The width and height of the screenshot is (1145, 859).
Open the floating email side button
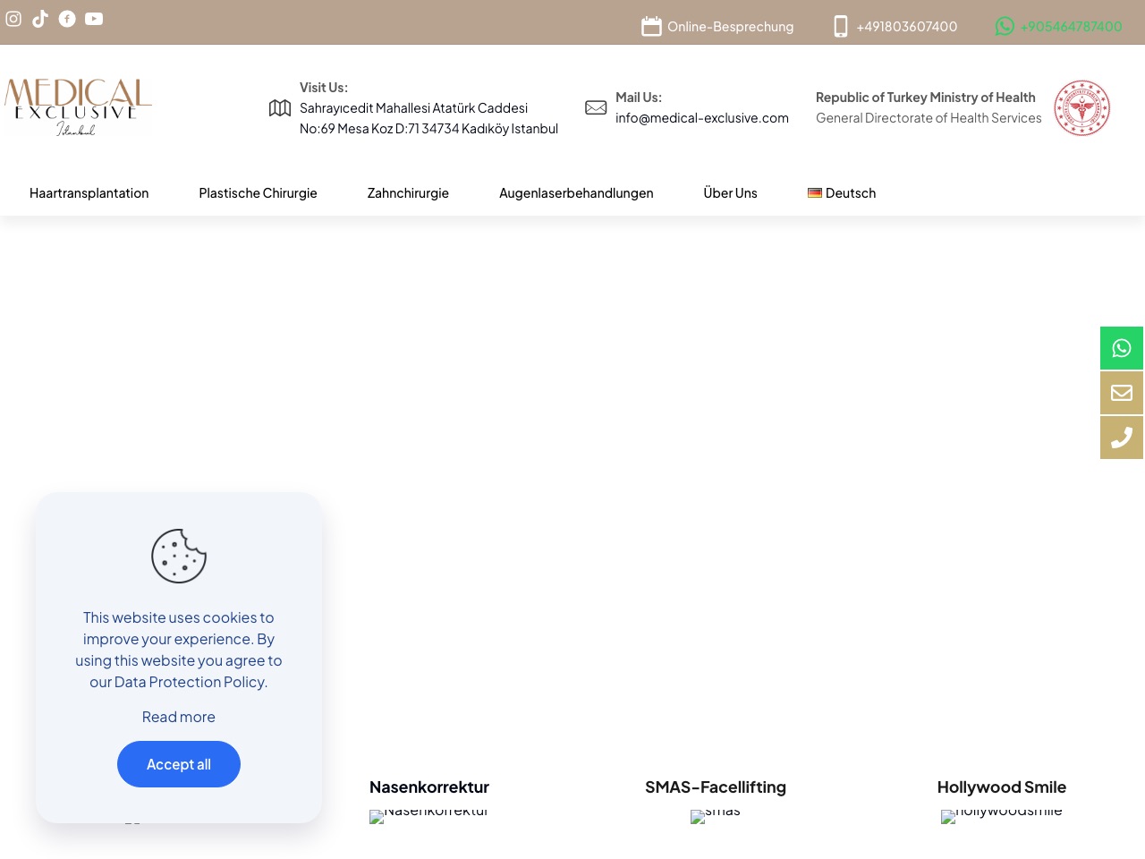tap(1122, 393)
